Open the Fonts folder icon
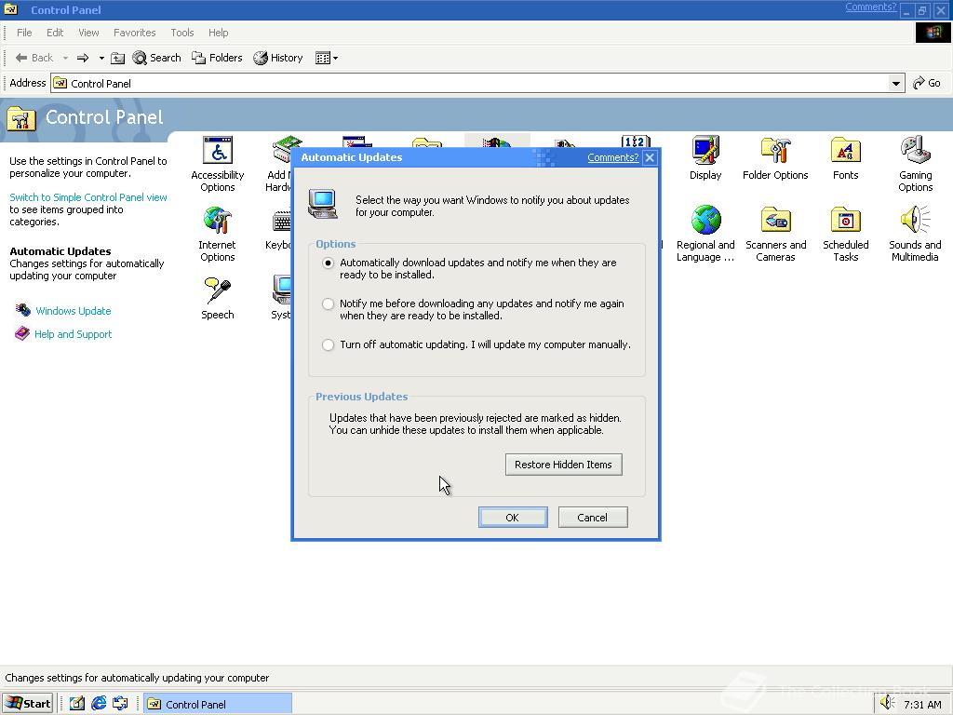 point(845,158)
